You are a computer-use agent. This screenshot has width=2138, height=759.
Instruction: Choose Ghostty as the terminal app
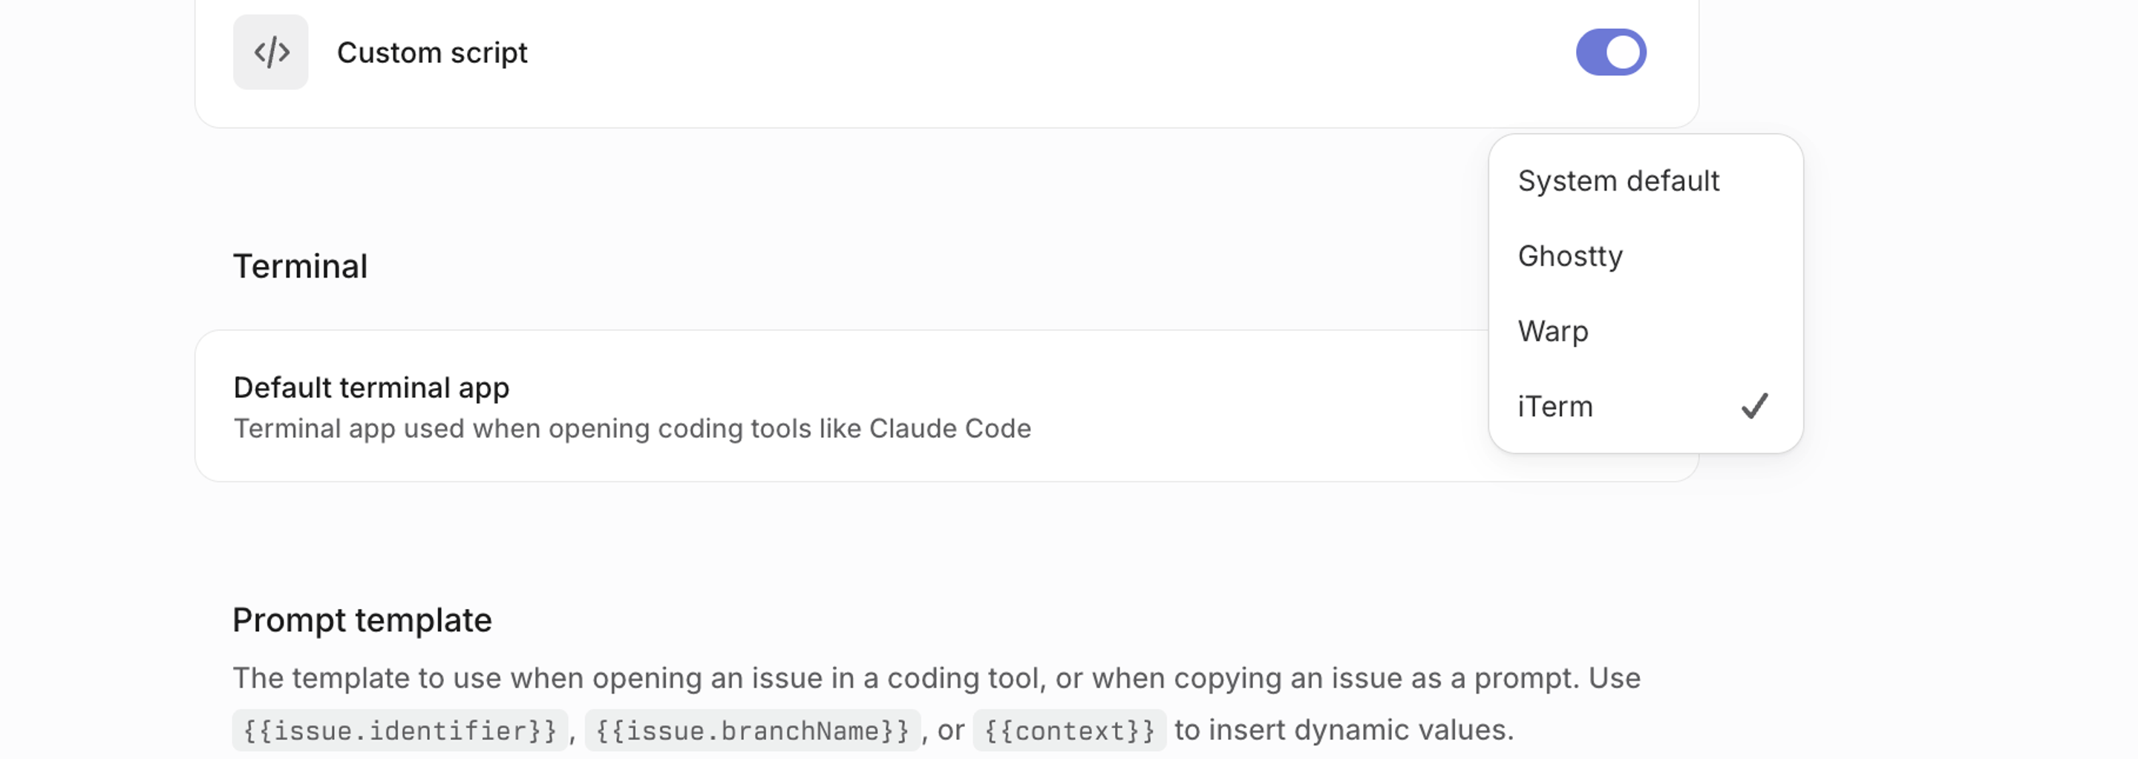[x=1570, y=255]
